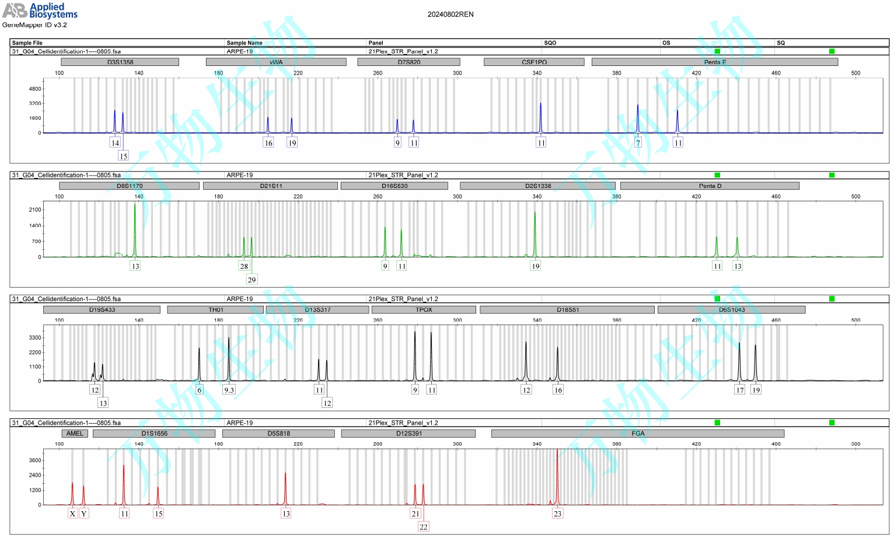Image resolution: width=894 pixels, height=538 pixels.
Task: Click the Applied Biosystems logo
Action: (40, 11)
